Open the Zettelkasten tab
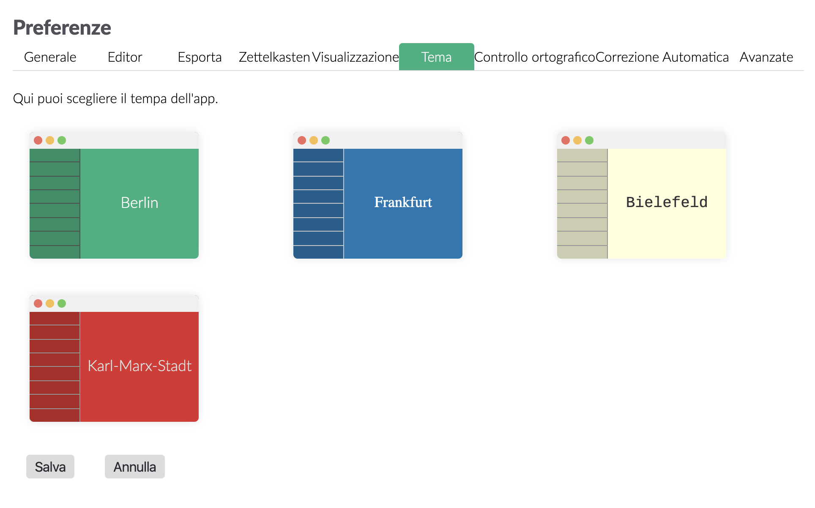This screenshot has height=508, width=815. click(274, 57)
